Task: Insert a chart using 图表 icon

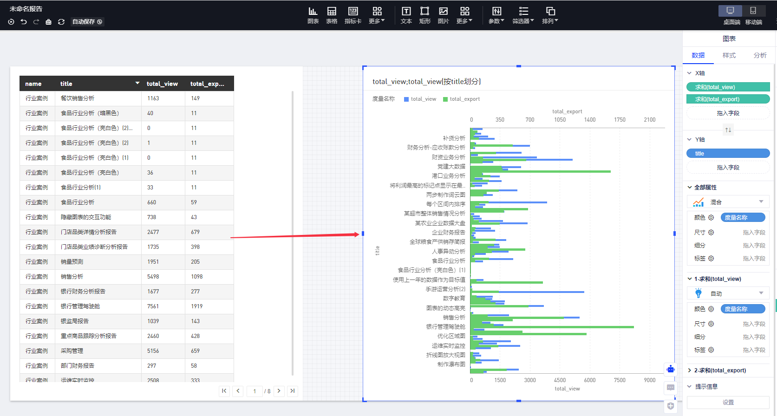Action: point(313,15)
